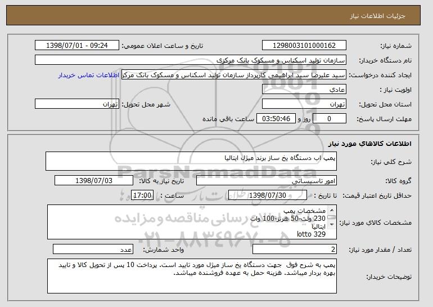Click the 'توضیحات خریدار:' label
This screenshot has height=307, width=433.
click(x=389, y=277)
